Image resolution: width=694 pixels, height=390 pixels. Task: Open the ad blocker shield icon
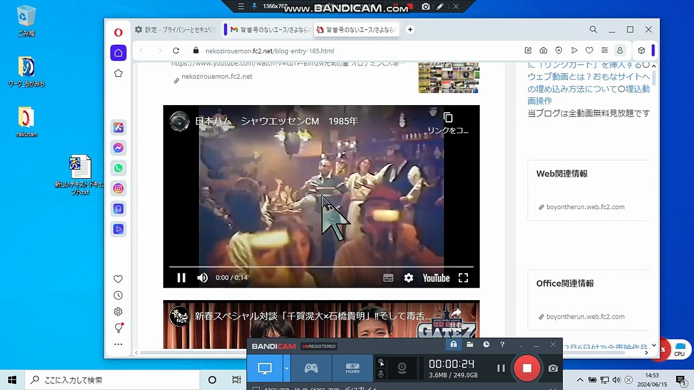[x=558, y=51]
